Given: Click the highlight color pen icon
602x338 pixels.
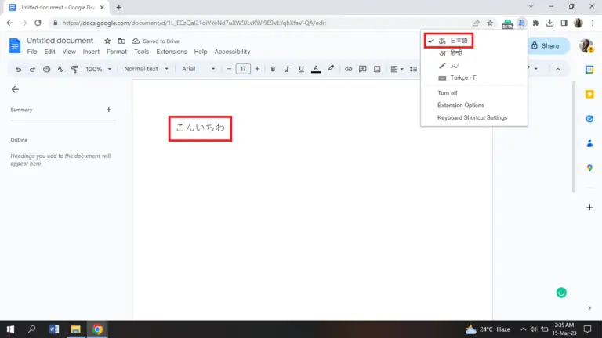Looking at the screenshot, I should pos(331,69).
